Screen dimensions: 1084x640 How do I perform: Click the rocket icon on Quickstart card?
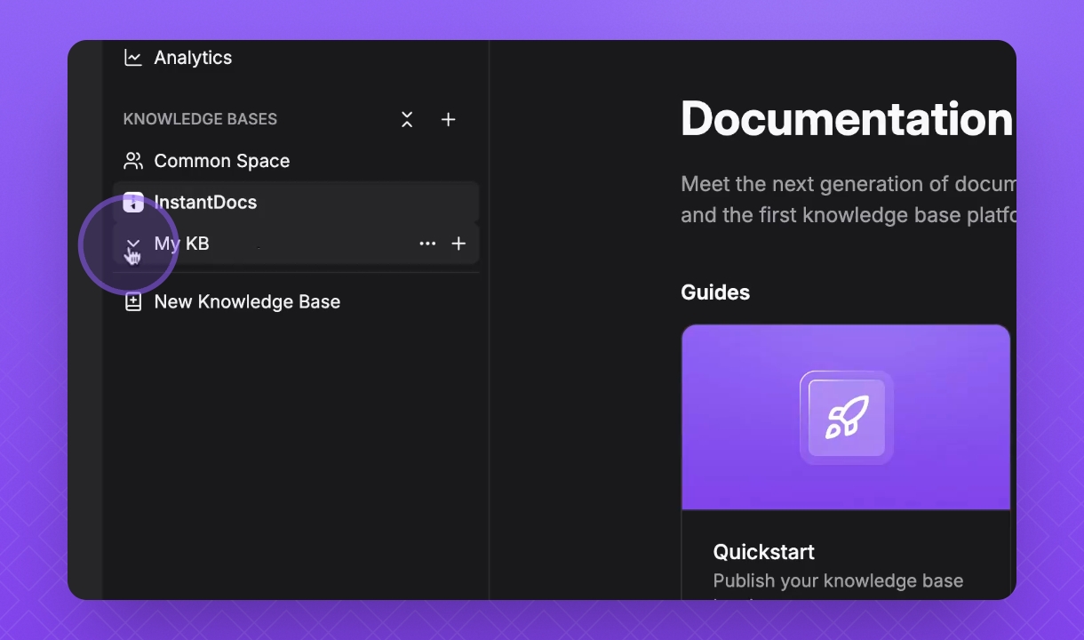click(847, 418)
